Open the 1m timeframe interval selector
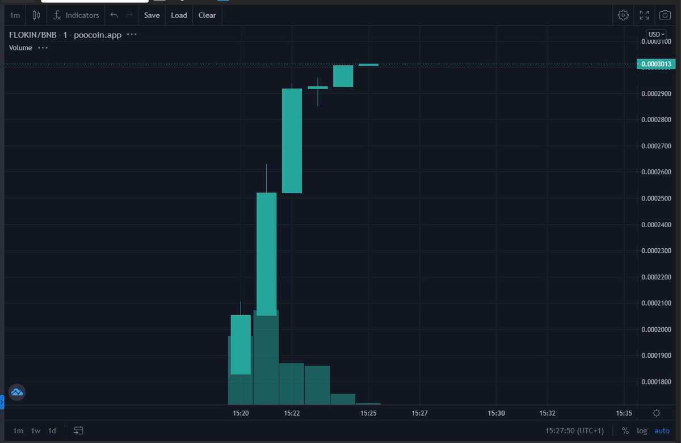681x443 pixels. (x=15, y=15)
